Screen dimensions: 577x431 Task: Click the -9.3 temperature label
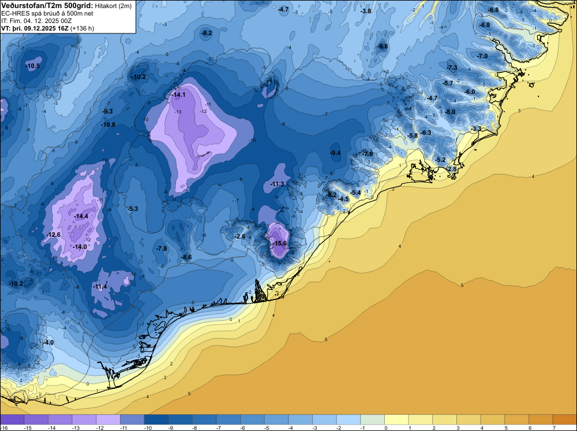(x=107, y=111)
